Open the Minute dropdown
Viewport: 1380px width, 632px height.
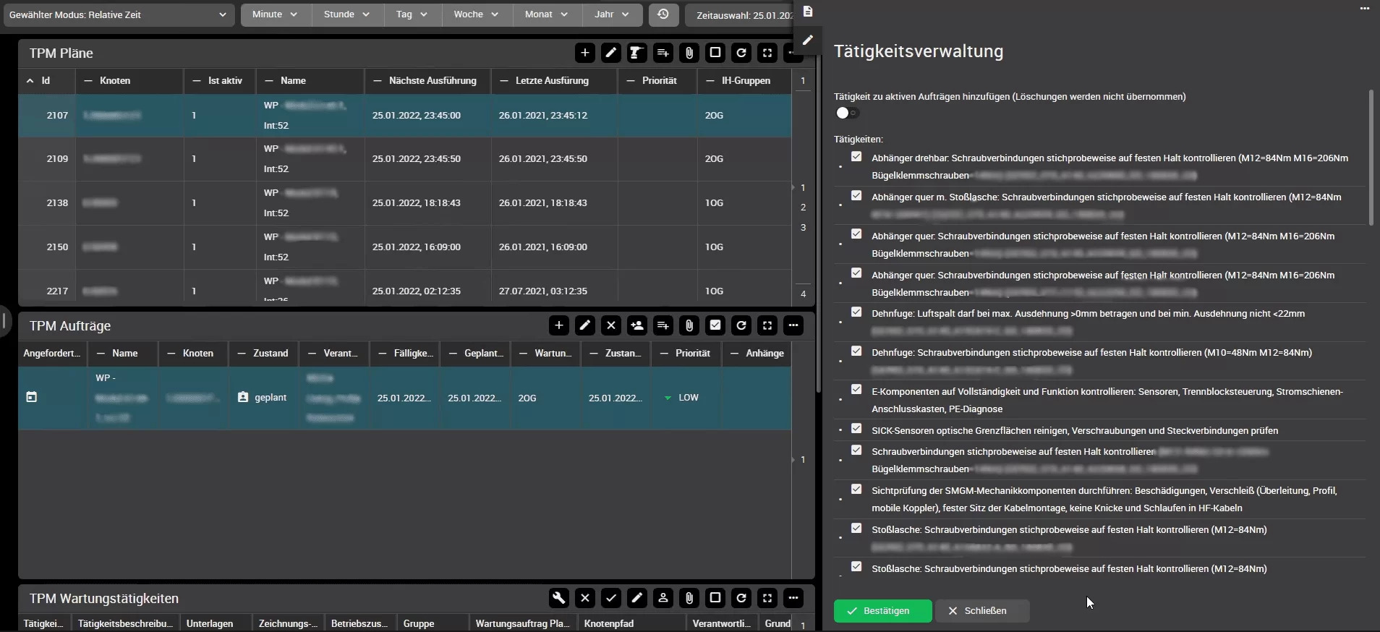tap(276, 14)
